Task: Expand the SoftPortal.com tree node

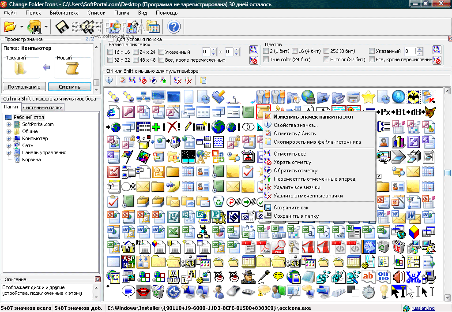Action: (x=9, y=125)
